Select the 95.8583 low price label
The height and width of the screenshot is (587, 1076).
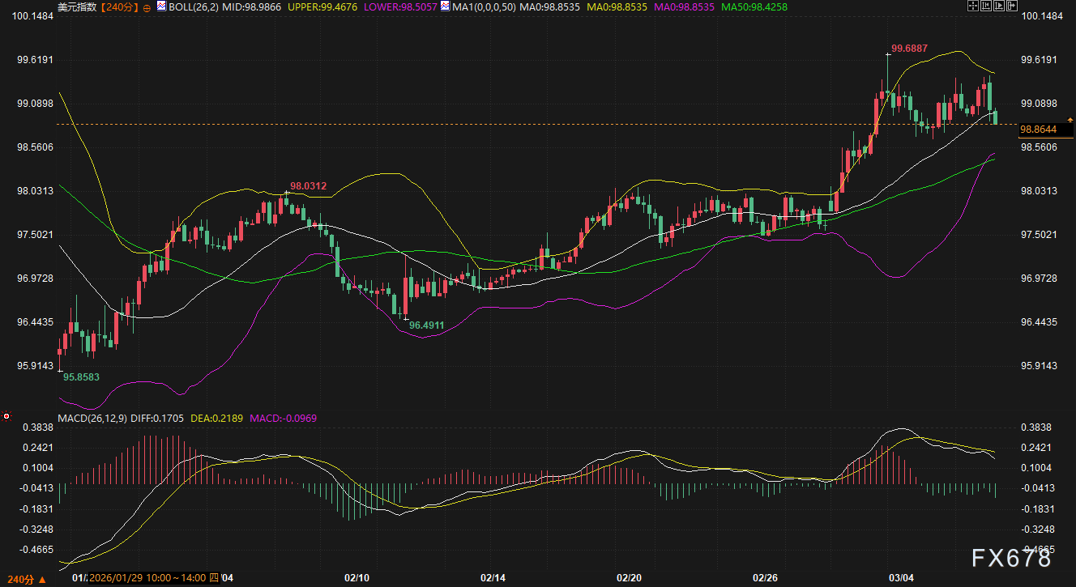[81, 376]
